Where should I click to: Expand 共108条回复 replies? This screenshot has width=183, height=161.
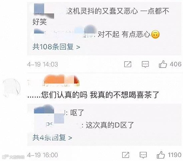pos(56,47)
